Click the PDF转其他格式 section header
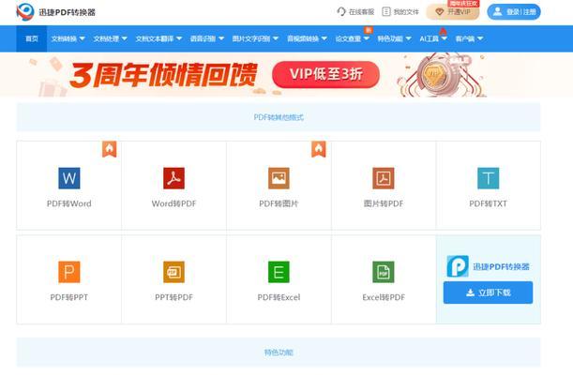 pos(279,117)
